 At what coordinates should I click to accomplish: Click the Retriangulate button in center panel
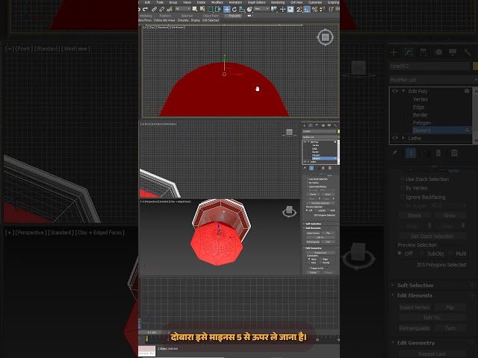pos(313,242)
